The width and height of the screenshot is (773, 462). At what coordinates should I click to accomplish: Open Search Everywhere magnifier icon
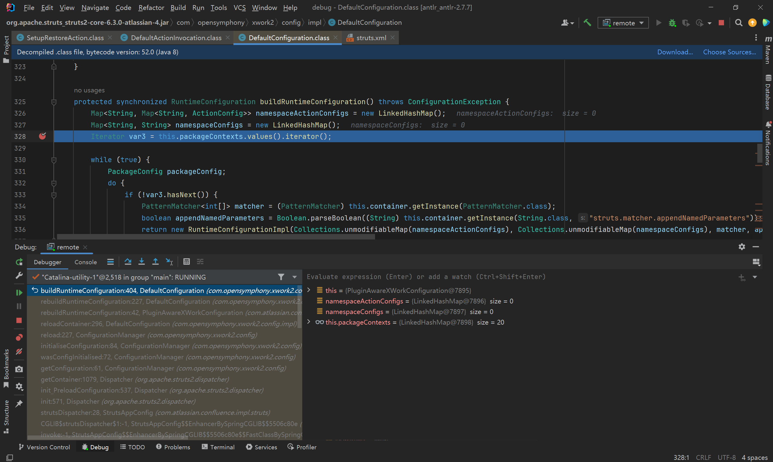[739, 23]
